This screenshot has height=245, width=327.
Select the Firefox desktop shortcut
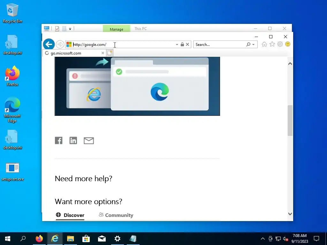point(12,76)
